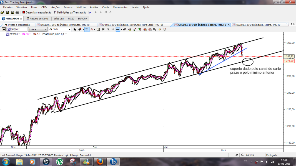Open the line tool options arrow

tap(121, 29)
